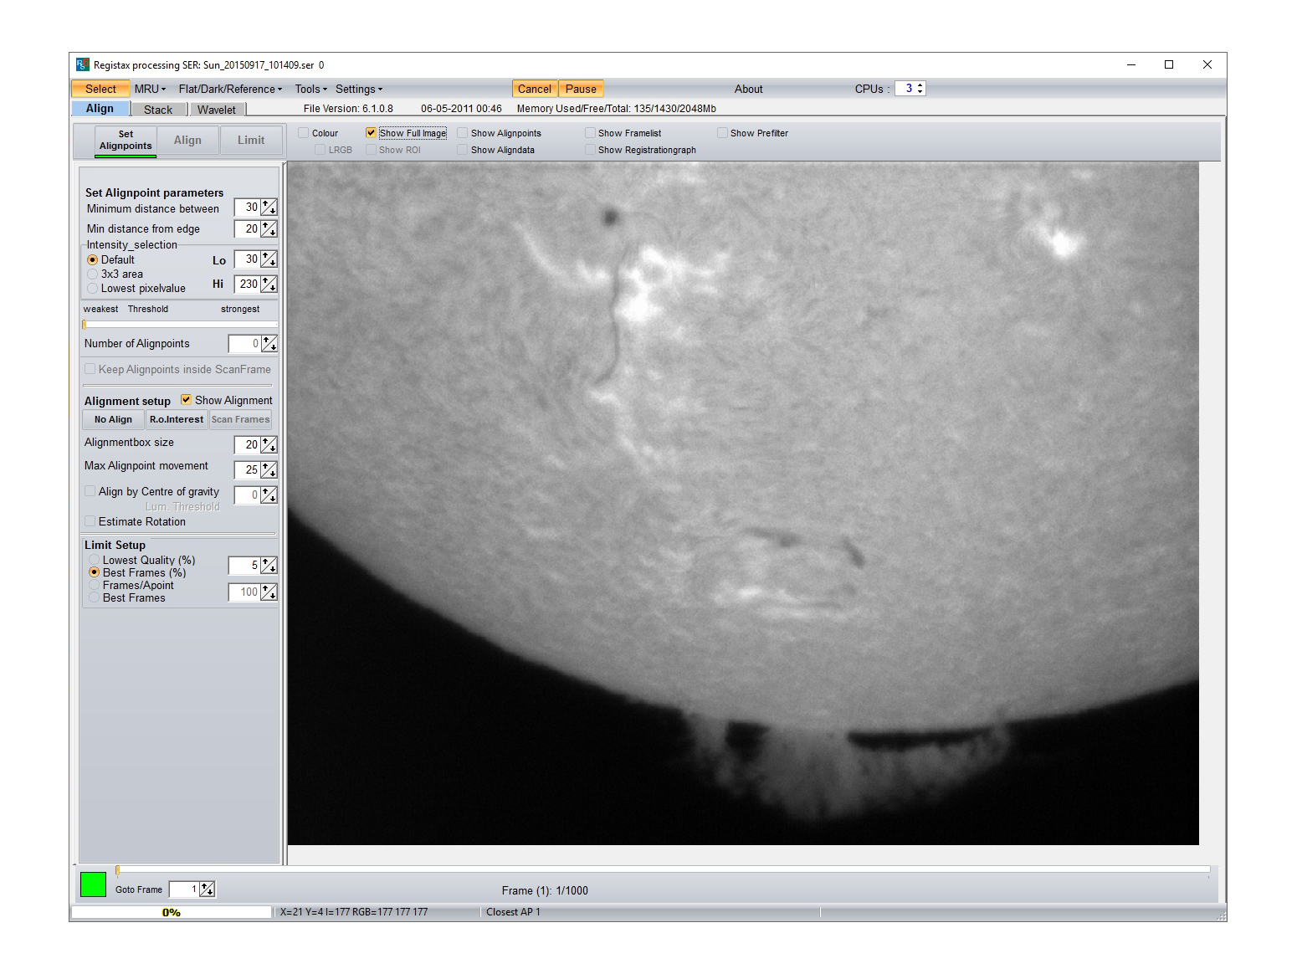Click the Frames/Apoint value spinner

pos(269,592)
